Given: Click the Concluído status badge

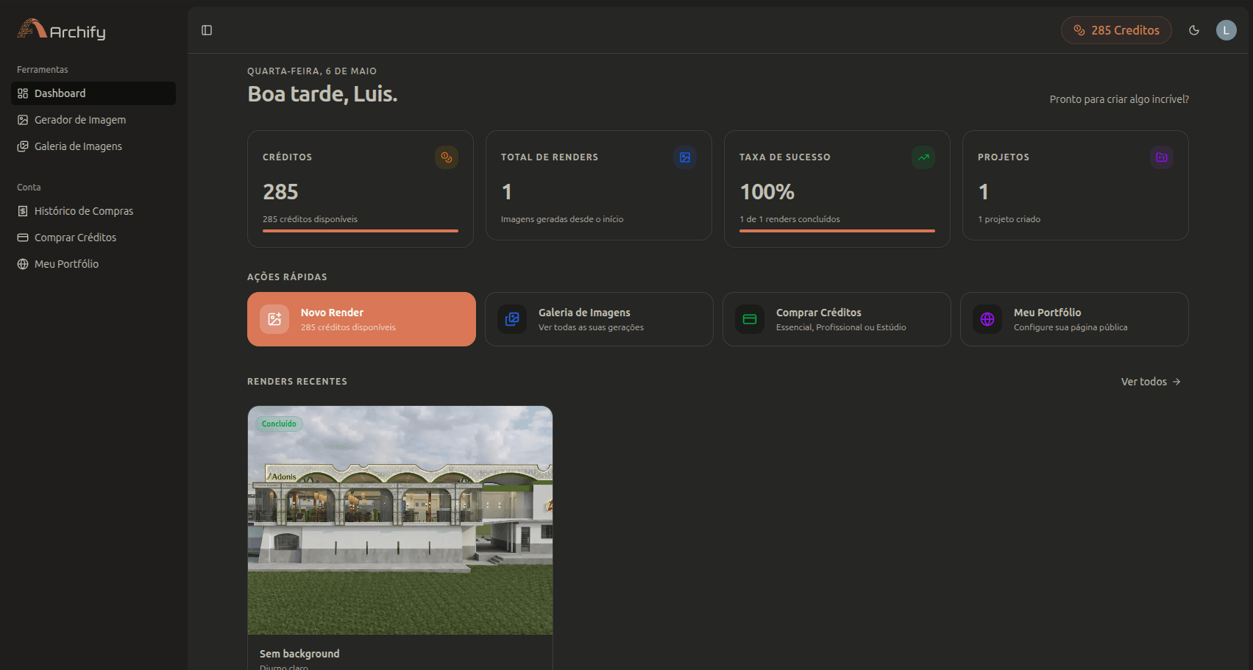Looking at the screenshot, I should click(x=279, y=424).
